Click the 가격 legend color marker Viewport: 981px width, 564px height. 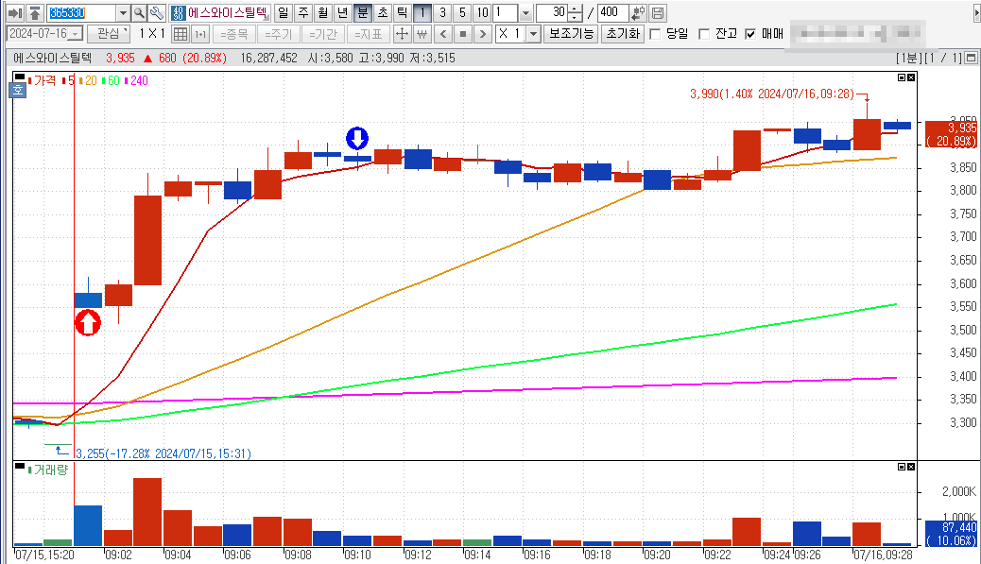coord(29,80)
